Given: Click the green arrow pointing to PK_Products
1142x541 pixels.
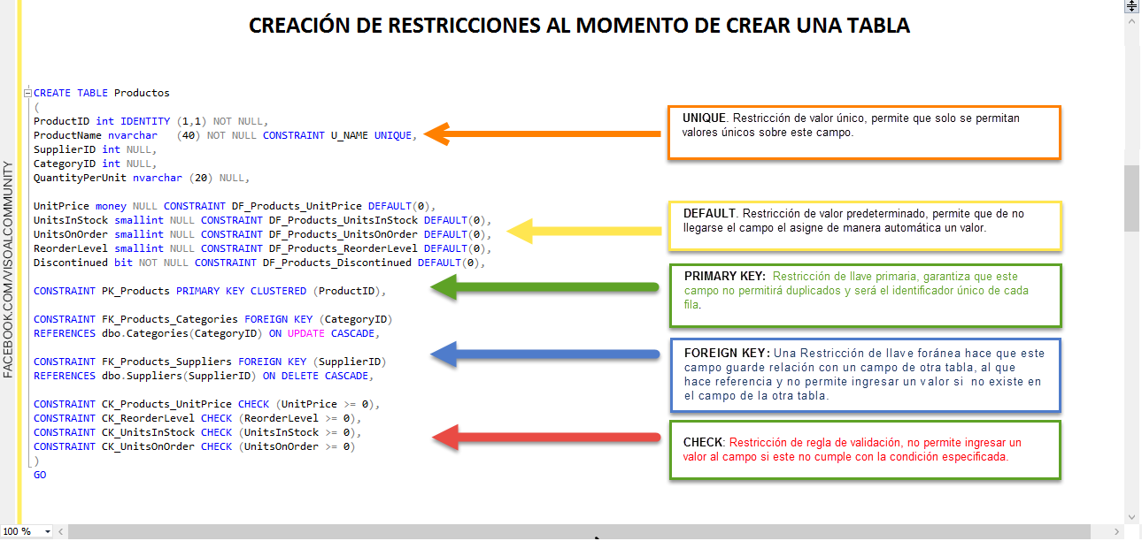Looking at the screenshot, I should click(x=544, y=287).
